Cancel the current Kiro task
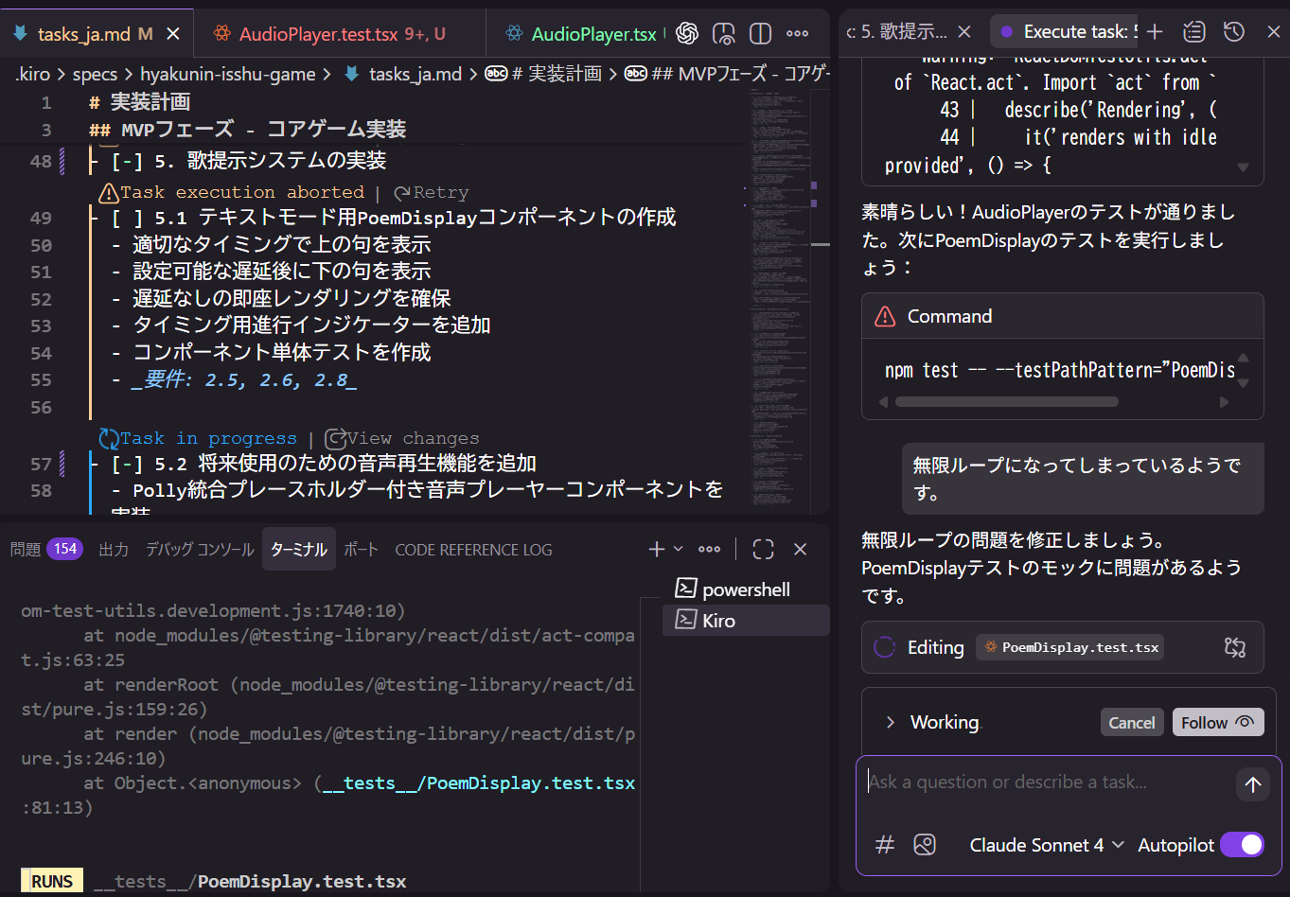 1132,721
